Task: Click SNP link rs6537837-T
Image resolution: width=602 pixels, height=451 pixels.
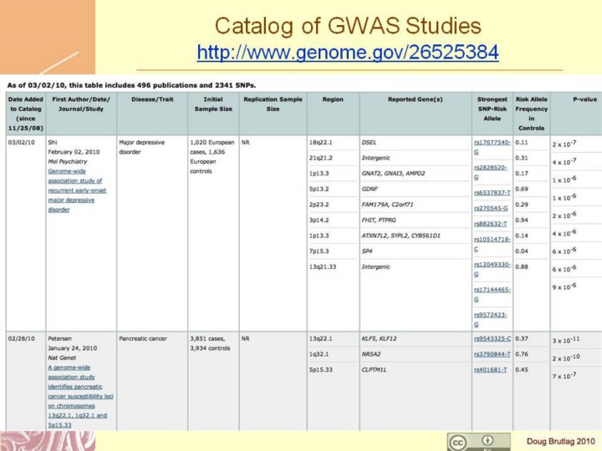Action: point(492,192)
